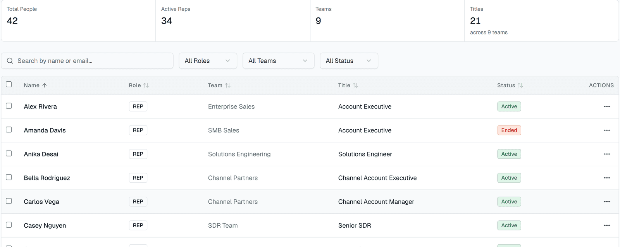Click the Teams stat card
The width and height of the screenshot is (620, 247).
coord(387,21)
